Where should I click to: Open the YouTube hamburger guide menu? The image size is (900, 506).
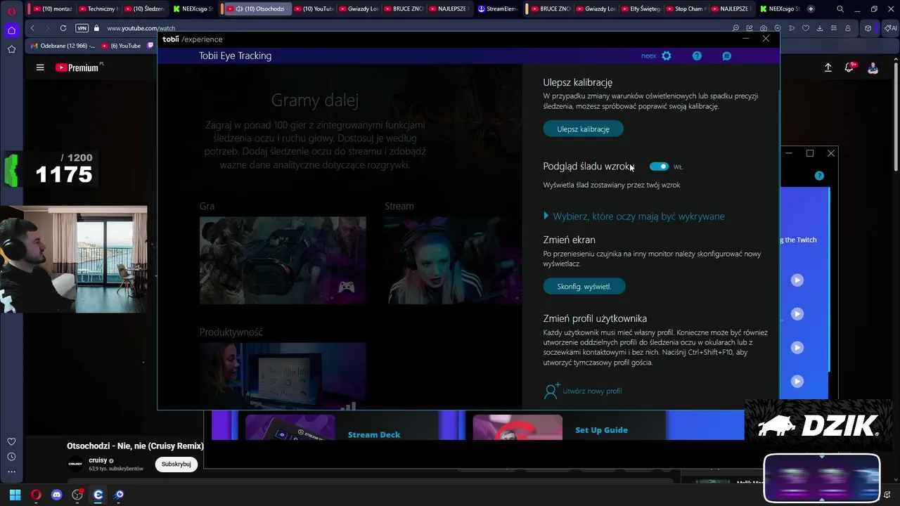pyautogui.click(x=40, y=67)
